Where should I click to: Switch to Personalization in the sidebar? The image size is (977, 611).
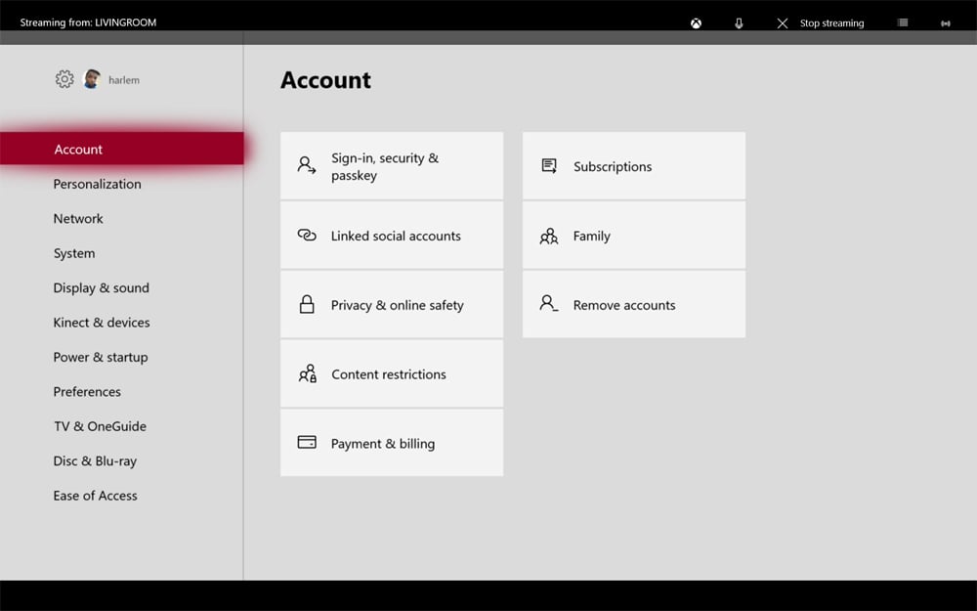[x=97, y=184]
